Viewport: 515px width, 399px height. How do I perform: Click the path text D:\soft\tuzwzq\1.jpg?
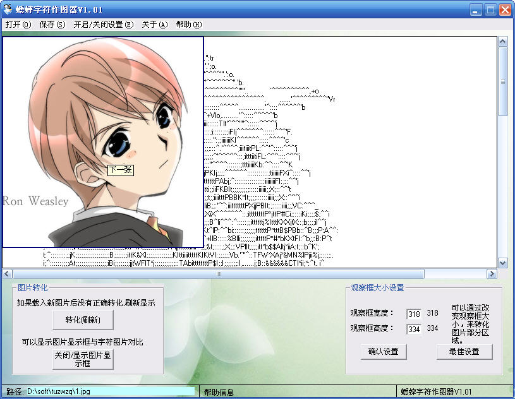click(x=59, y=391)
